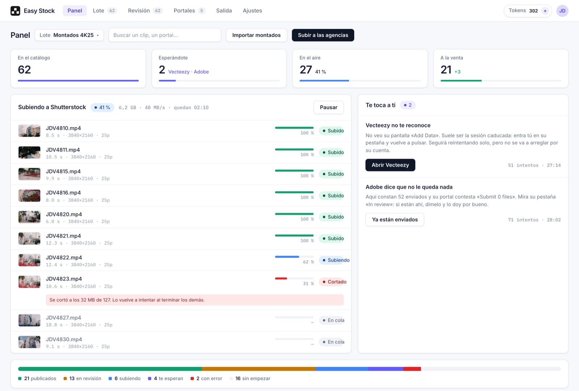Open the JDV4827.mp4 thumbnail
The image size is (579, 391).
click(x=29, y=320)
